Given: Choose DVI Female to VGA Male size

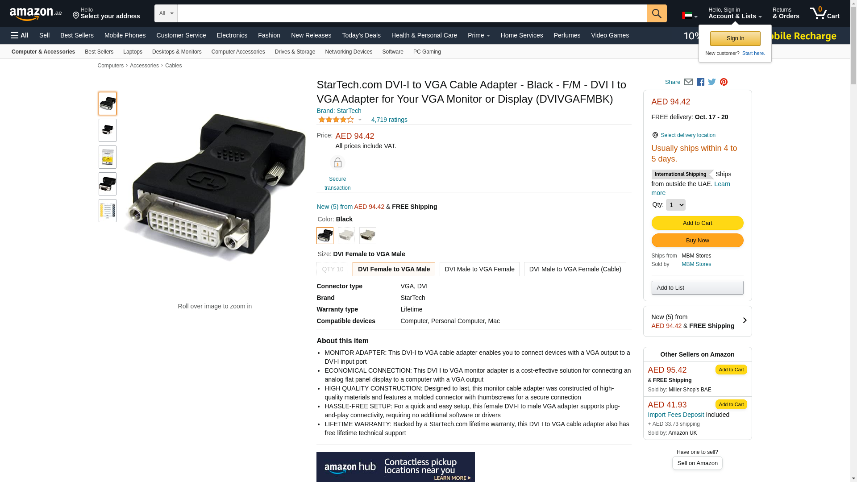Looking at the screenshot, I should [394, 269].
